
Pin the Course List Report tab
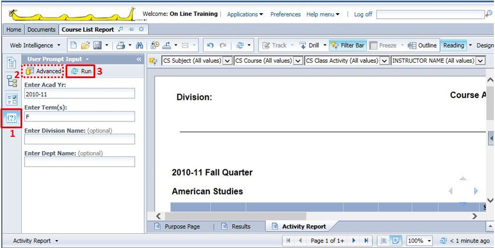point(131,29)
